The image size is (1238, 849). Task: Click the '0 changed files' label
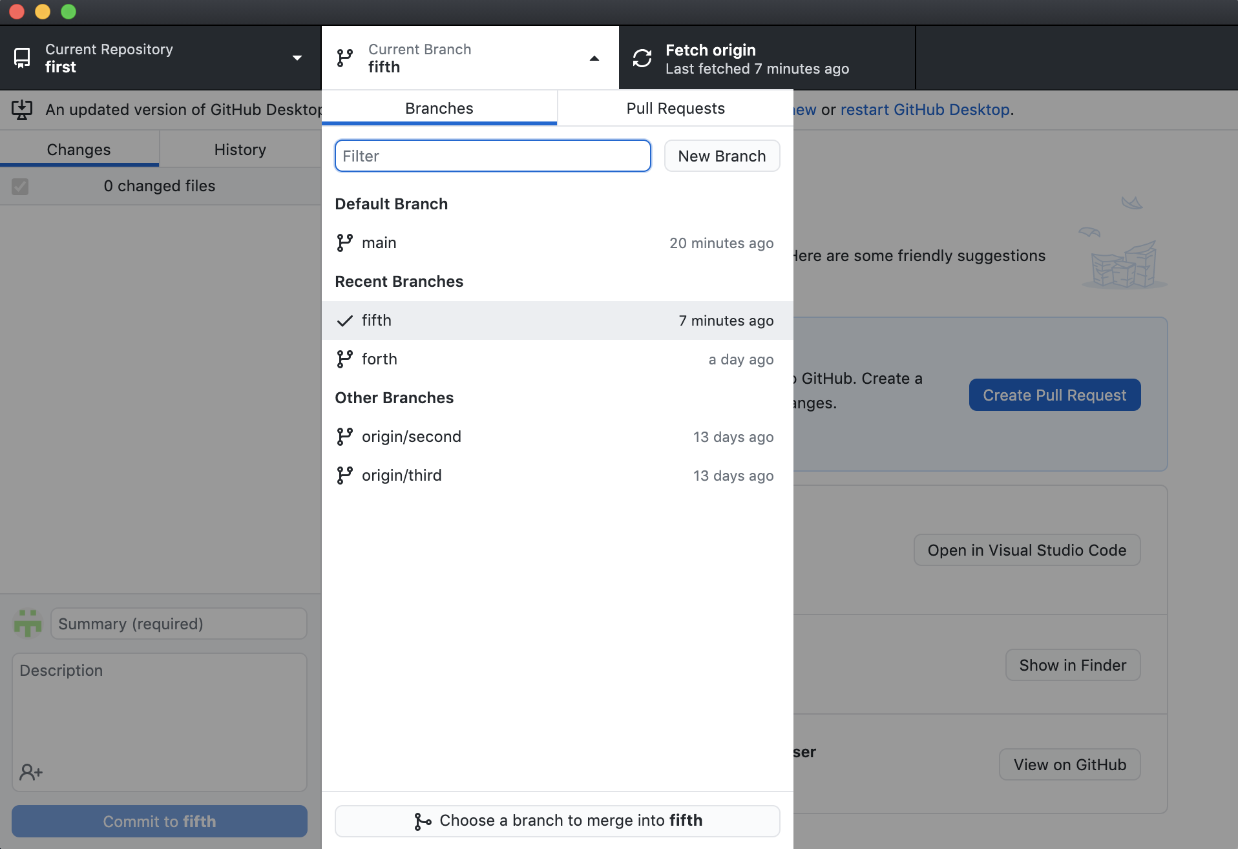[160, 186]
